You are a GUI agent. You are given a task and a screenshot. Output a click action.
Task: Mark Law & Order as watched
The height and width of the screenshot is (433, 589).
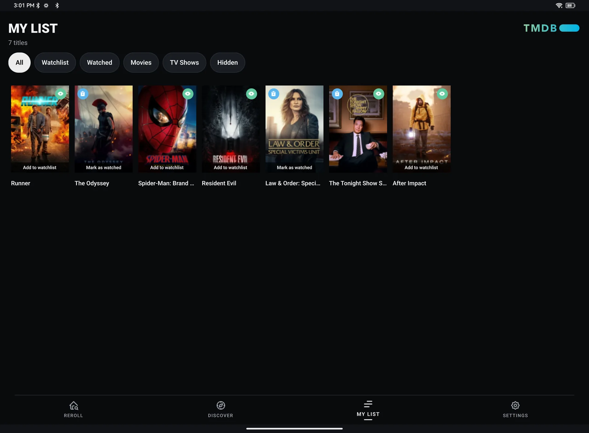click(x=294, y=167)
